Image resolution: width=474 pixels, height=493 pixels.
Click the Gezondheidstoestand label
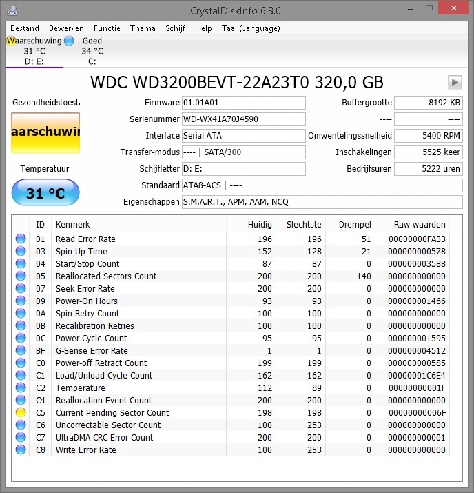pyautogui.click(x=46, y=103)
